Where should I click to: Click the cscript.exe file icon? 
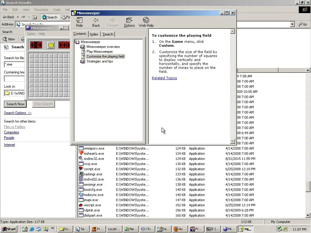[x=81, y=169]
